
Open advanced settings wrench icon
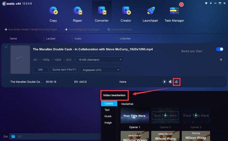[170, 82]
